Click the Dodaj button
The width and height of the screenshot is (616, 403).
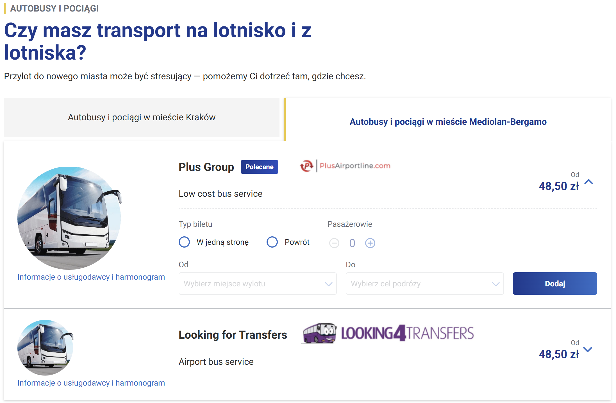click(x=555, y=284)
